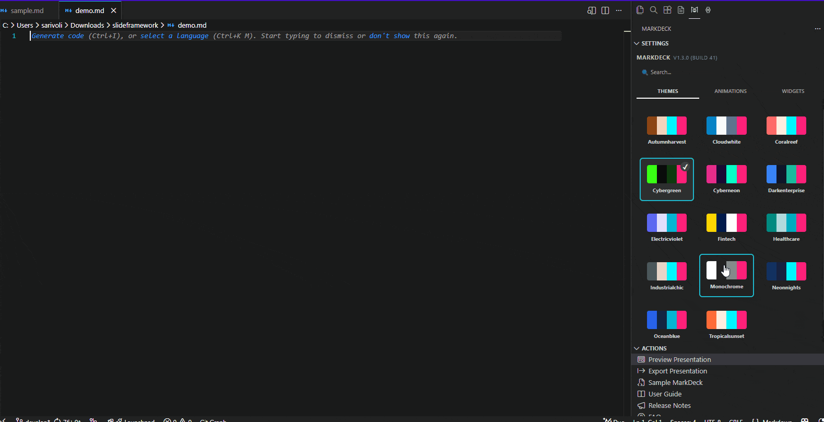824x422 pixels.
Task: Open the User Guide action
Action: tap(727, 394)
